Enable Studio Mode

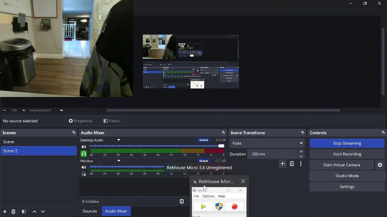(347, 176)
